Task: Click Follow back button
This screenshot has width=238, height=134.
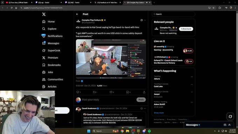Action: coord(186,29)
